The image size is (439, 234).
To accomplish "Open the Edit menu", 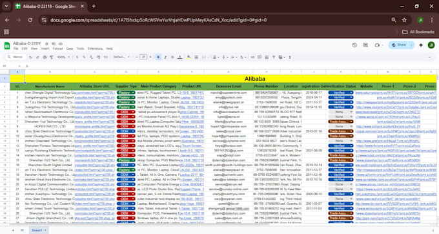I will 25,48.
